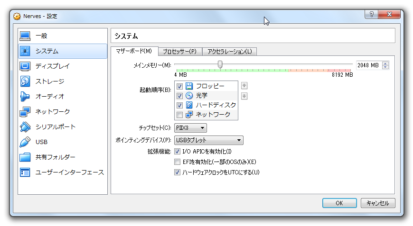Screen dimensions: 413x226
Task: Open pointing device USBタブレット dropdown
Action: [208, 140]
